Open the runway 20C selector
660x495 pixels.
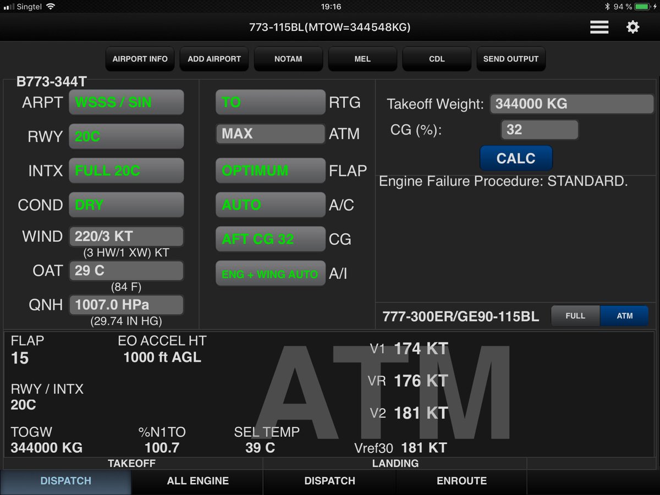point(126,136)
